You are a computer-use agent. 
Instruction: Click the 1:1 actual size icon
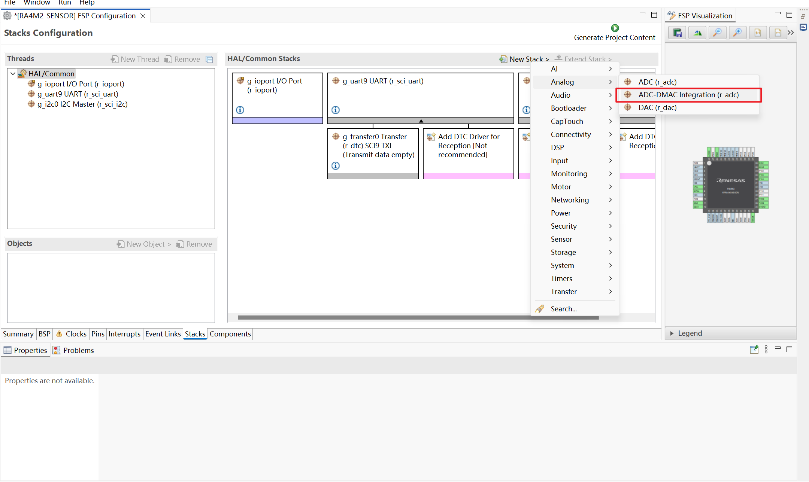tap(758, 33)
